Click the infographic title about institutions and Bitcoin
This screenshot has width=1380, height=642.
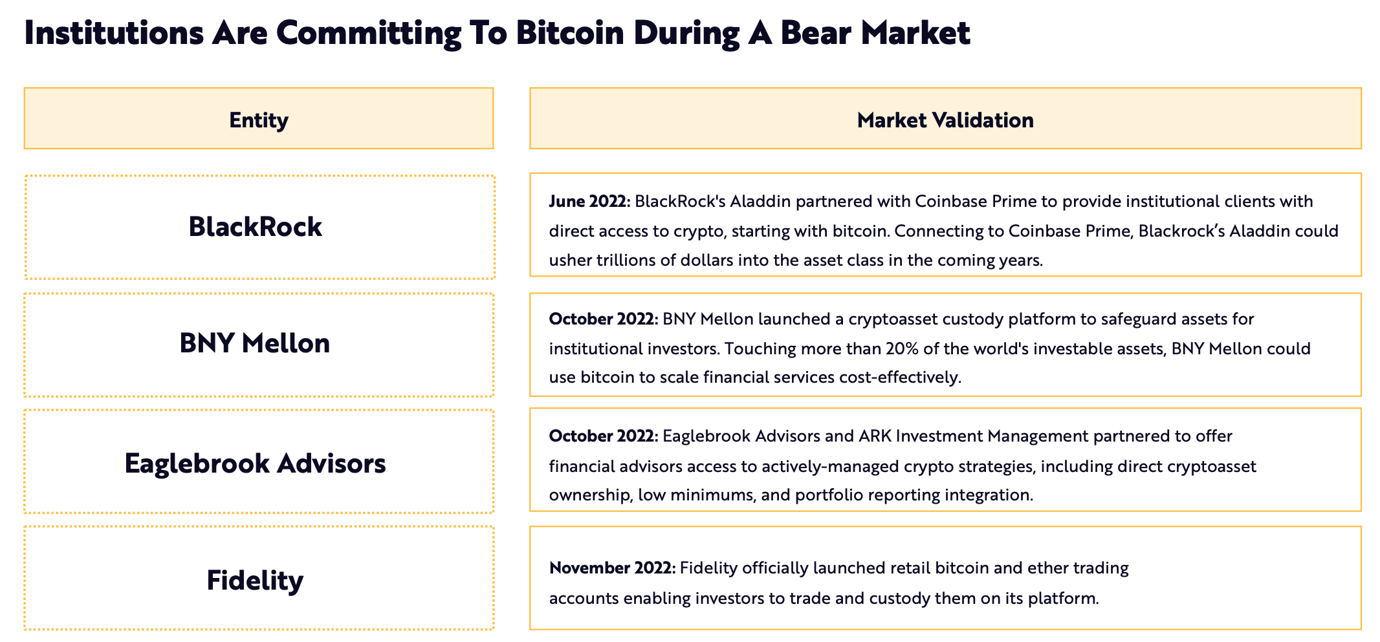[497, 34]
